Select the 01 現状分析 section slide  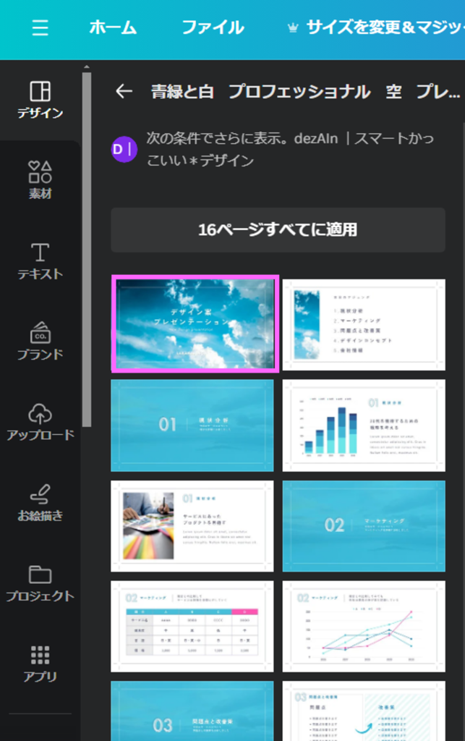pyautogui.click(x=192, y=425)
